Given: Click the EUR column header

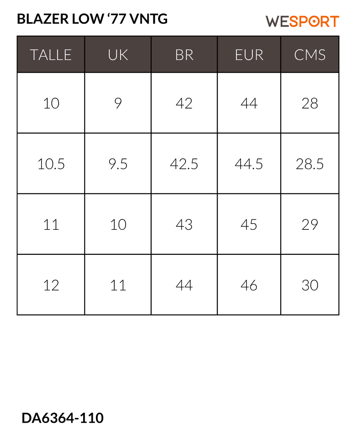Looking at the screenshot, I should [249, 55].
